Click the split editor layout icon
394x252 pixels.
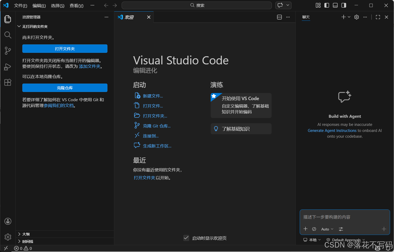279,17
